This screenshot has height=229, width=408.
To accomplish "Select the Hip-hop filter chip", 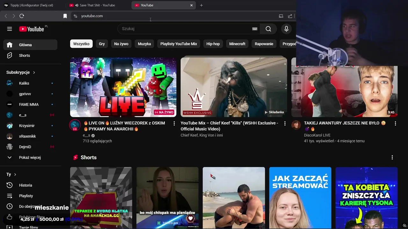I will [213, 44].
